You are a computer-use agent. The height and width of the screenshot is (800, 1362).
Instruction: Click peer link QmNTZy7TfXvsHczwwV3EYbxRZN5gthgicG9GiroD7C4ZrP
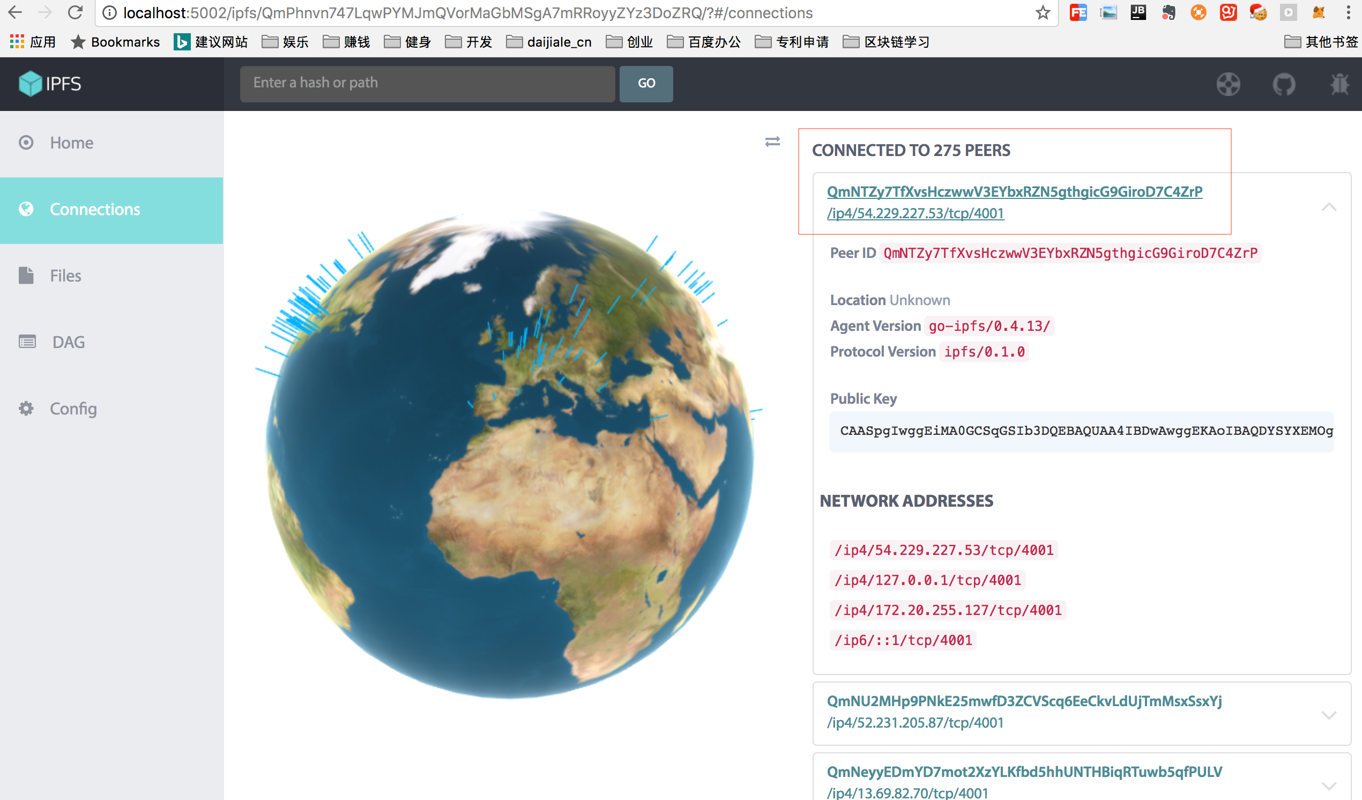click(x=1014, y=191)
